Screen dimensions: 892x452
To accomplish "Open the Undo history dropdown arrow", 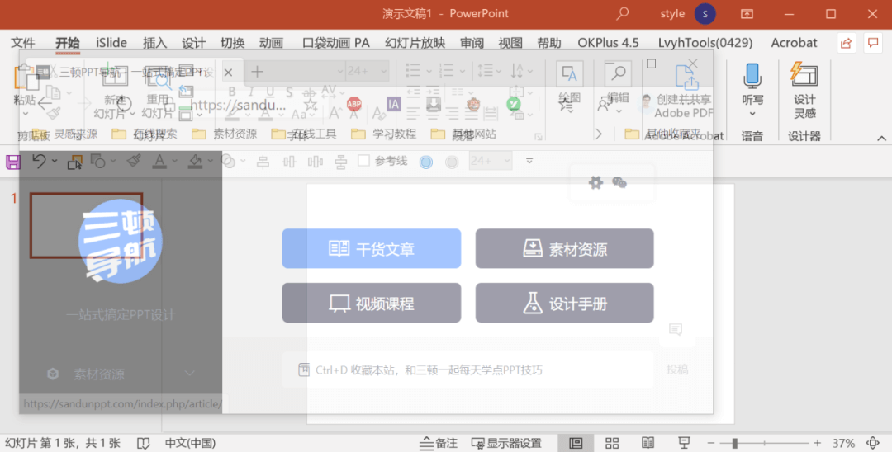I will (x=55, y=162).
